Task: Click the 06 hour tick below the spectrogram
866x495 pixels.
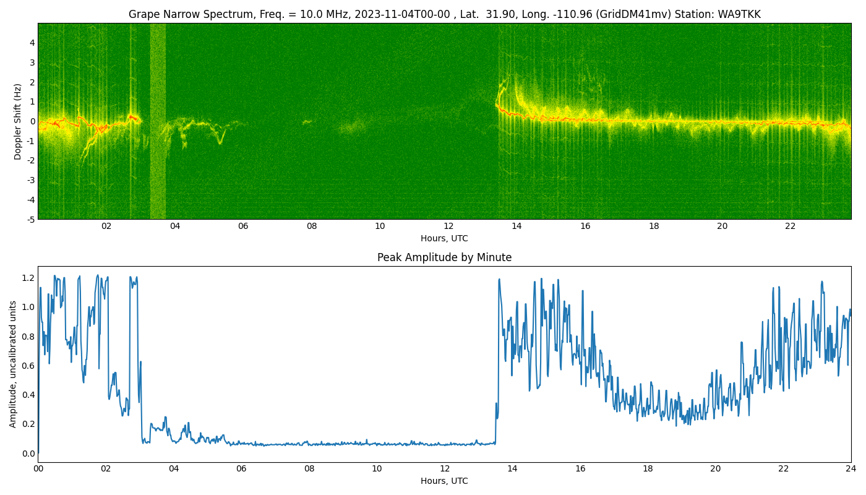Action: tap(243, 226)
